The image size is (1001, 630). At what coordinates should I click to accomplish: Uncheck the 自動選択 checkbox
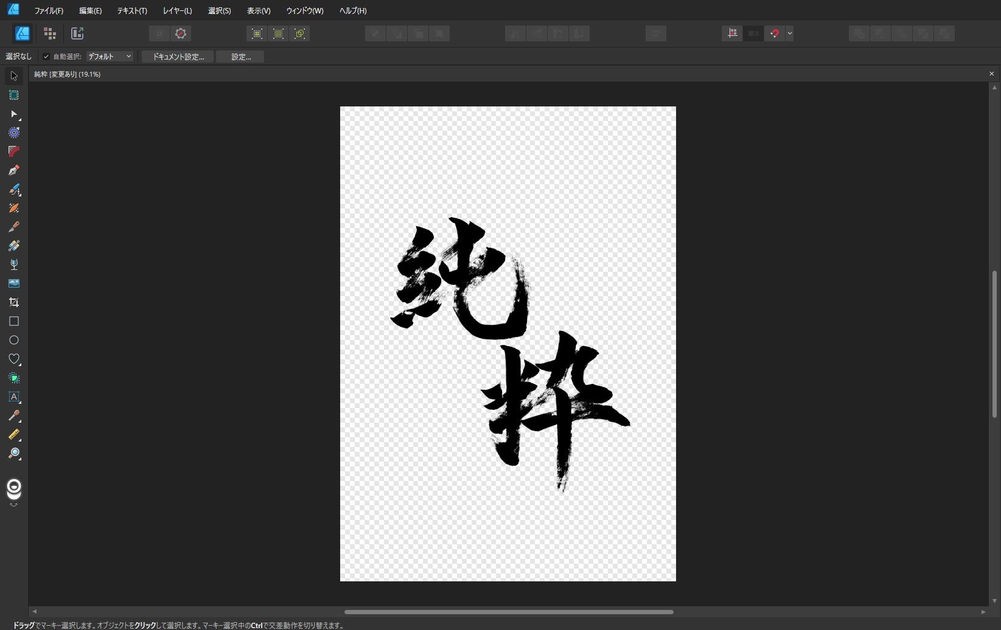[46, 57]
